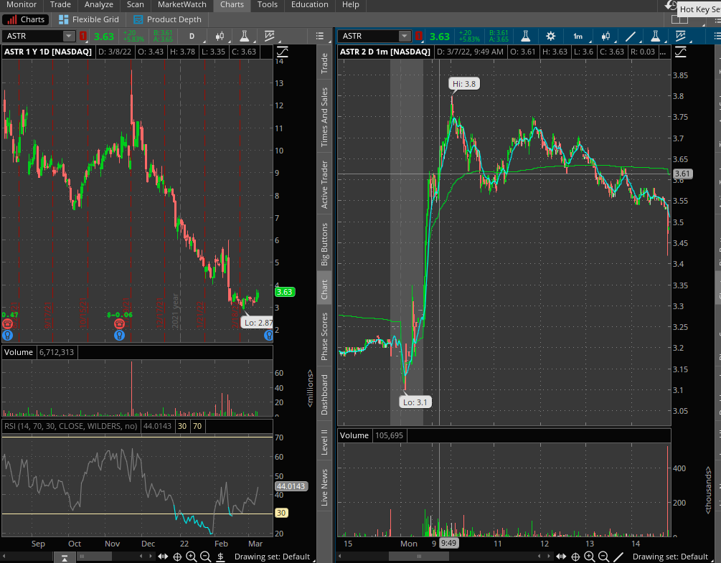Click the ASTR symbol input in right chart
This screenshot has width=721, height=563.
[369, 36]
